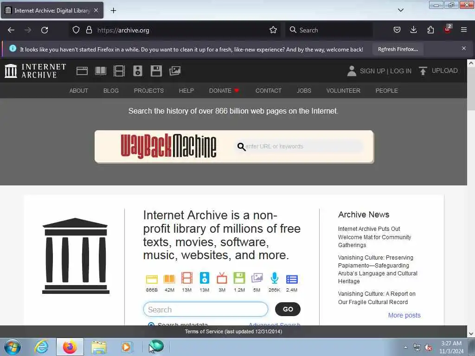Image resolution: width=475 pixels, height=356 pixels.
Task: Click the microphone icon labeled 266K
Action: click(275, 278)
